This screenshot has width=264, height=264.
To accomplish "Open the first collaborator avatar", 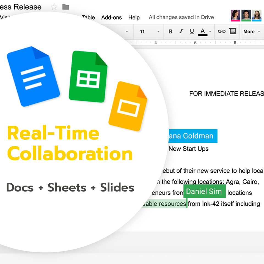I will [x=236, y=16].
